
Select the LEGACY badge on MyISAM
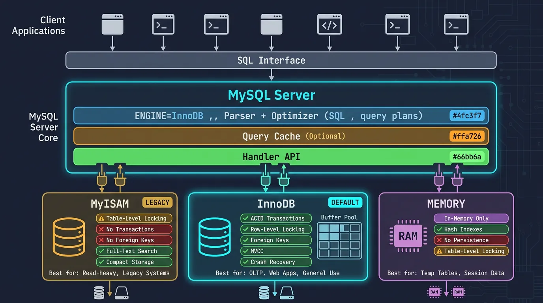[x=157, y=202]
